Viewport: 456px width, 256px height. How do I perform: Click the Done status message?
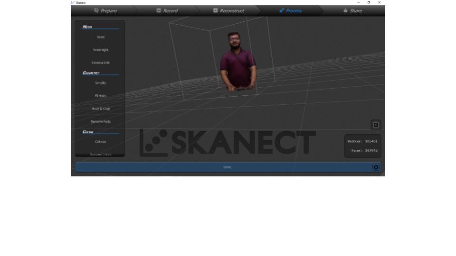228,167
